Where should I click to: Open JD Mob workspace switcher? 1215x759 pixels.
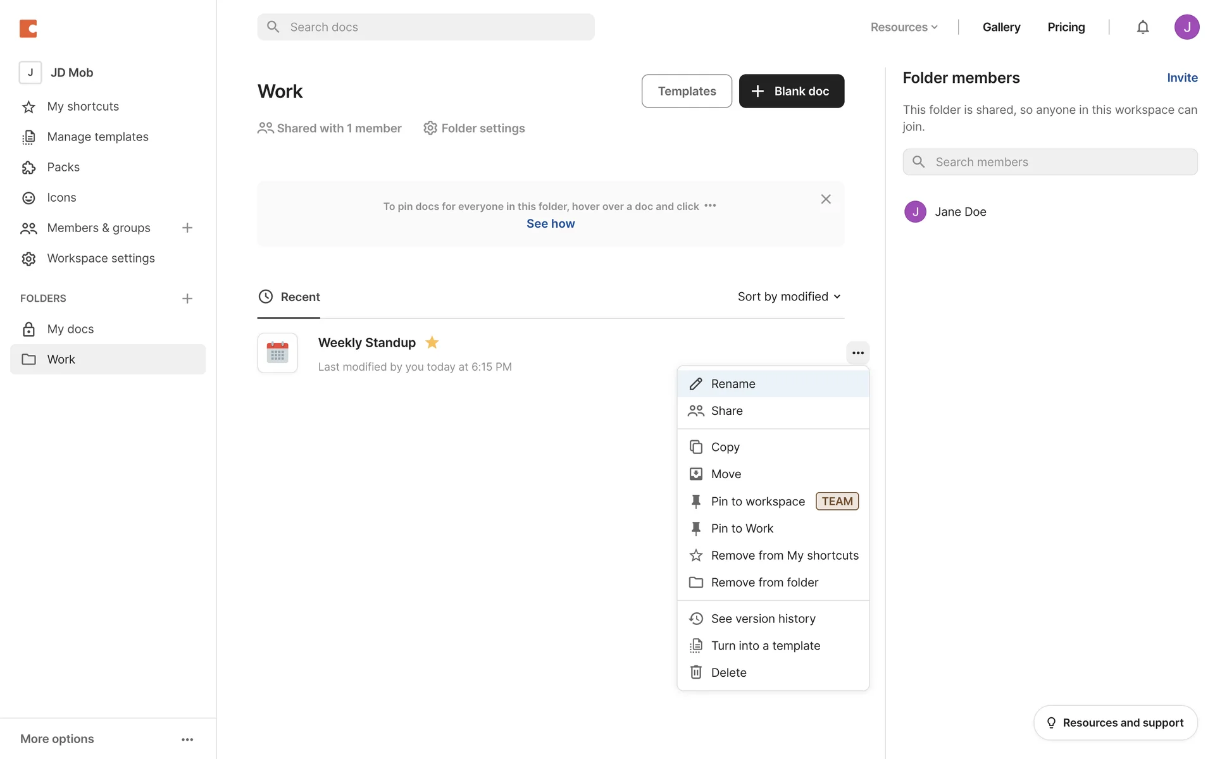[x=57, y=73]
